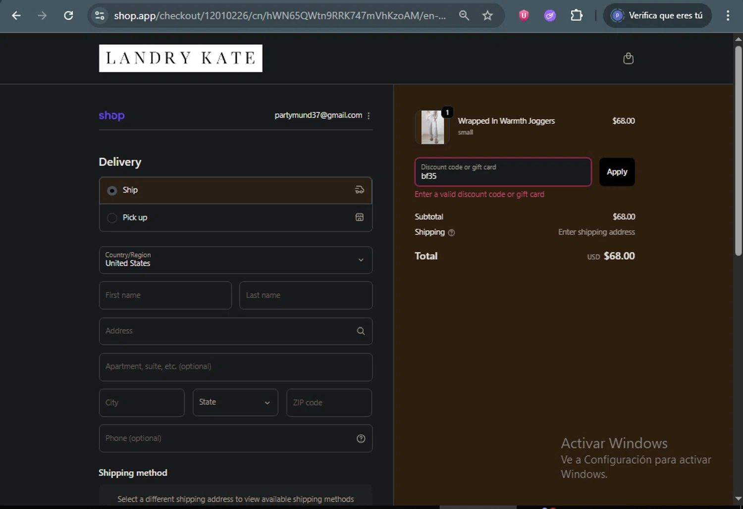Screen dimensions: 743x509
Task: Click the discount code error message
Action: click(x=479, y=194)
